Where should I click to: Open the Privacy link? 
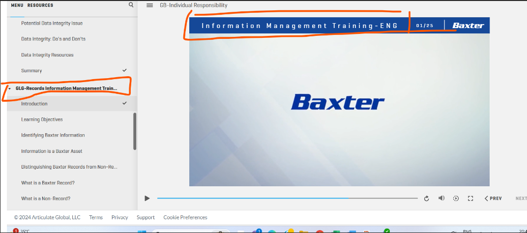point(119,218)
